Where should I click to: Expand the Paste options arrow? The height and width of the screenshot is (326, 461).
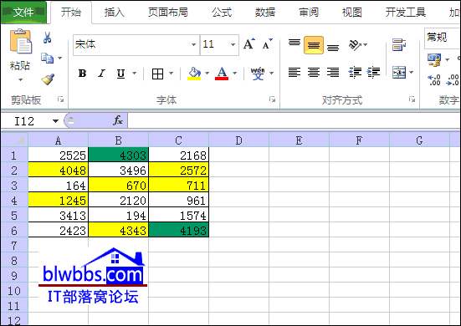[20, 79]
